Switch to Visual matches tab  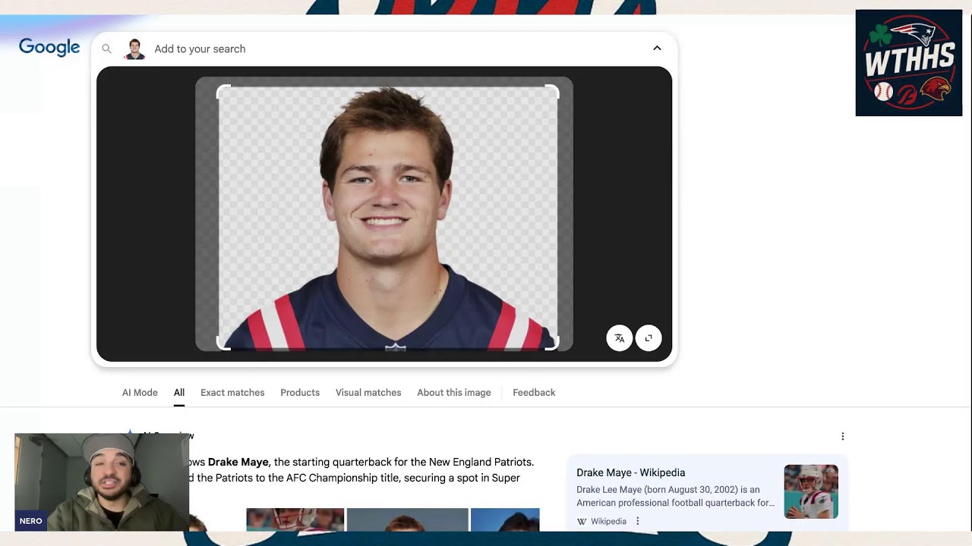(368, 393)
